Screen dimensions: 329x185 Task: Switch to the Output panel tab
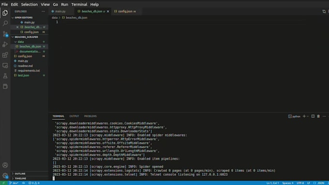point(74,116)
